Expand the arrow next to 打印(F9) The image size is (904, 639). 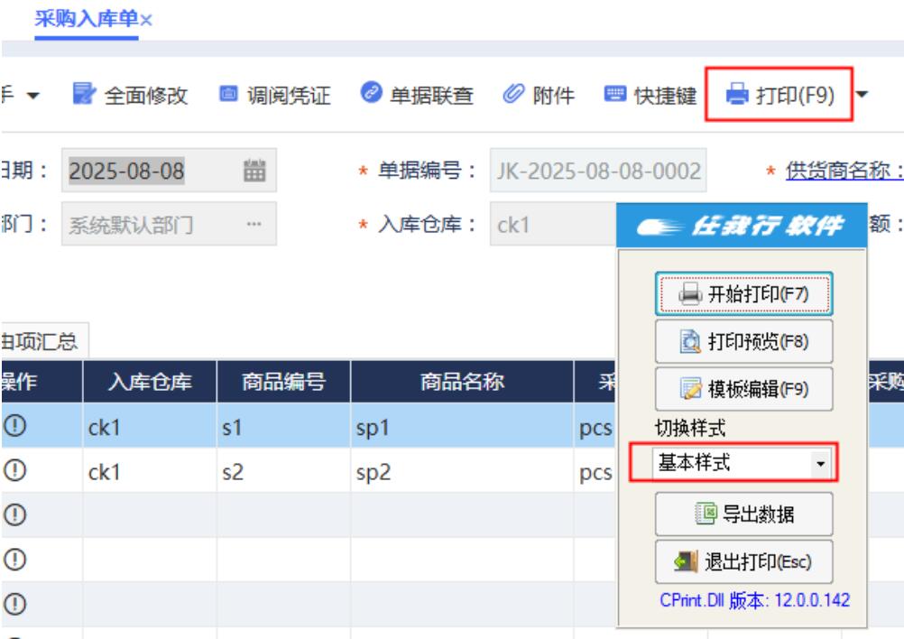pos(861,96)
